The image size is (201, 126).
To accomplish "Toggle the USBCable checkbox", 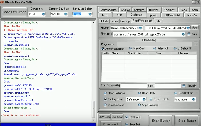I will [127, 117].
